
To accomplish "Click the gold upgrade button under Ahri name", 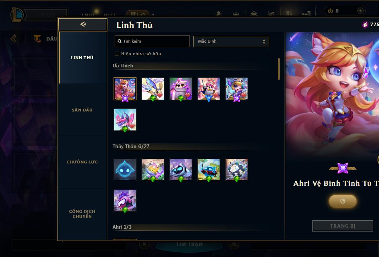I will [343, 201].
